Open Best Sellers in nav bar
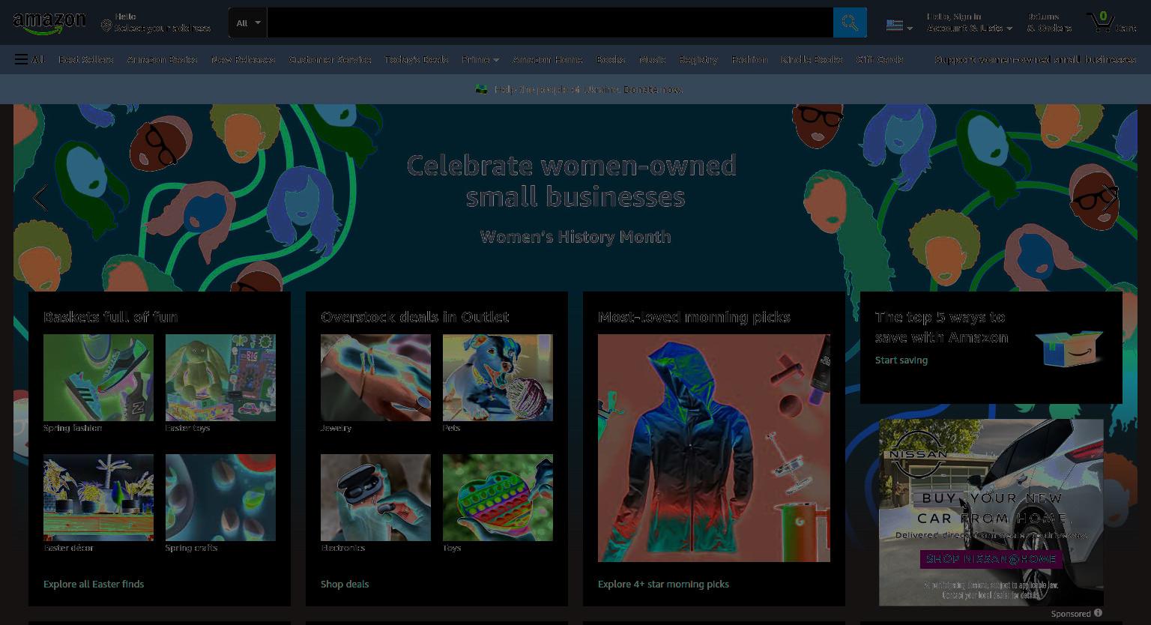Image resolution: width=1151 pixels, height=625 pixels. (86, 59)
